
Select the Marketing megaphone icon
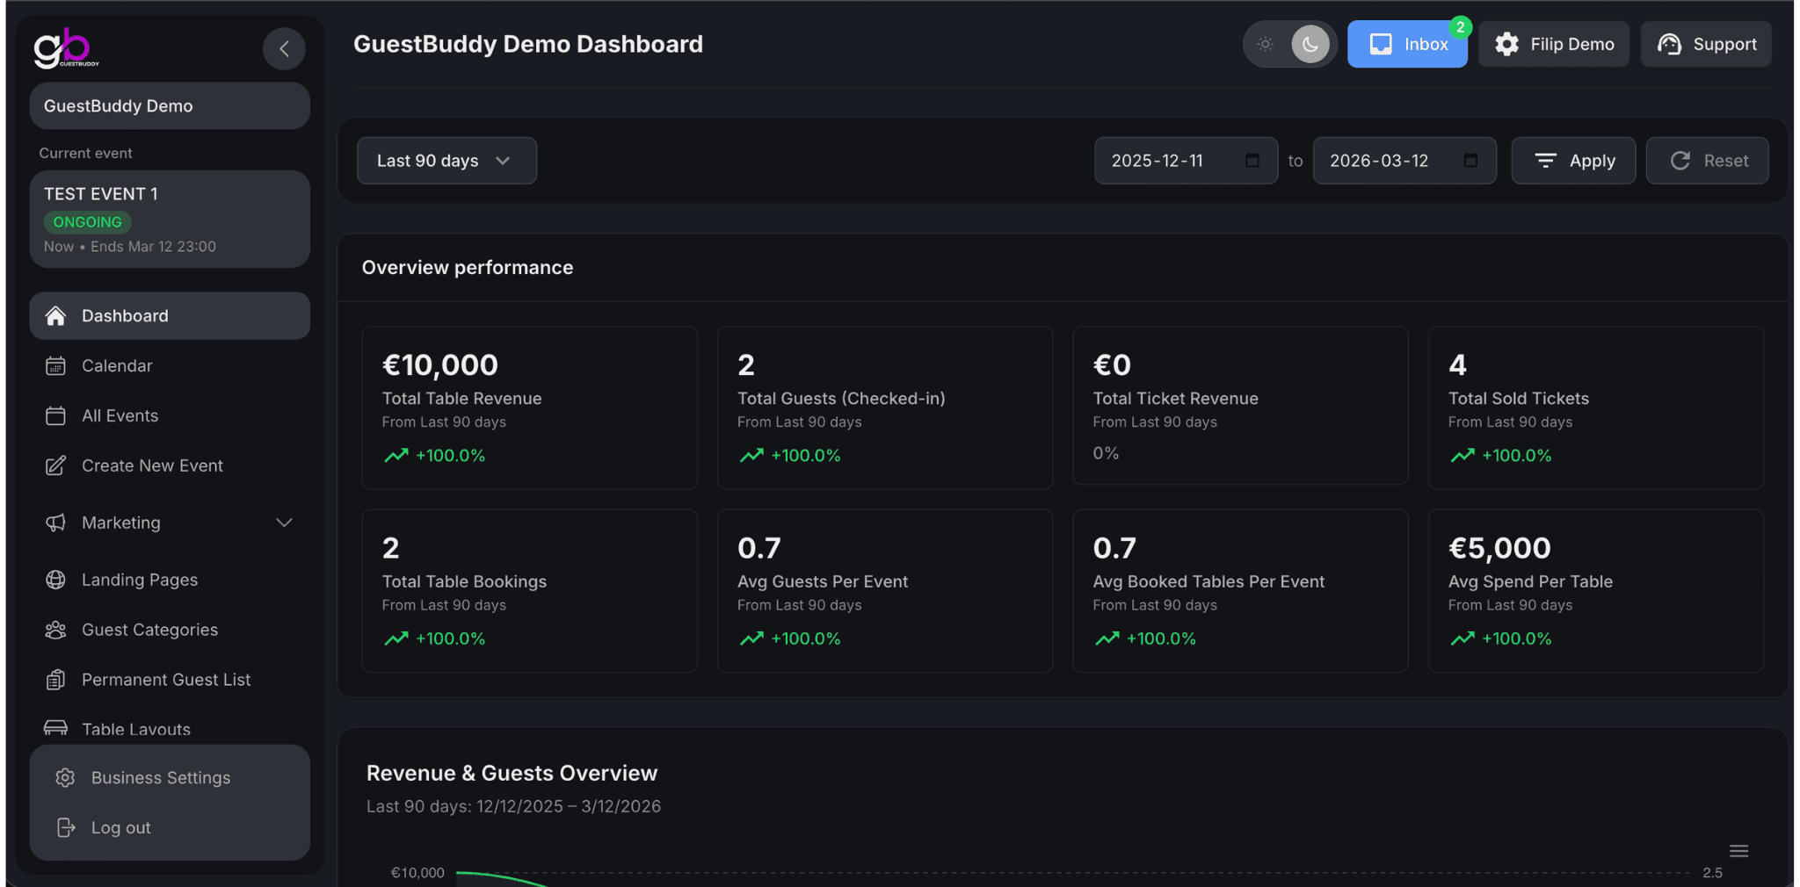pyautogui.click(x=55, y=523)
